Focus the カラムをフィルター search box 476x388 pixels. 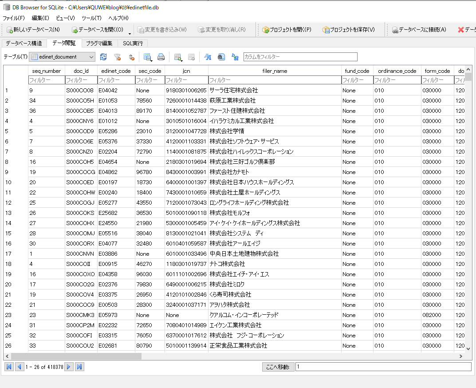(x=300, y=57)
